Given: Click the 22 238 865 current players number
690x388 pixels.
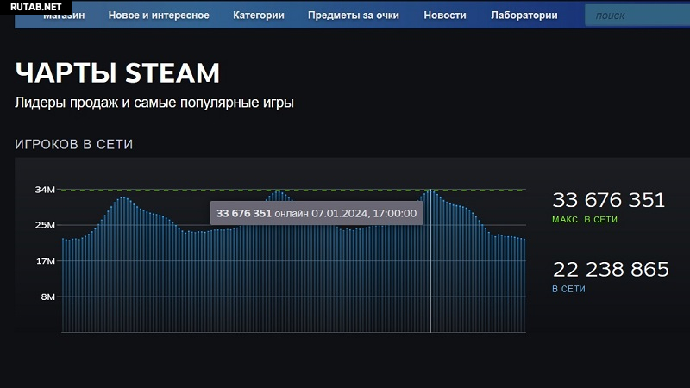Looking at the screenshot, I should (x=610, y=270).
